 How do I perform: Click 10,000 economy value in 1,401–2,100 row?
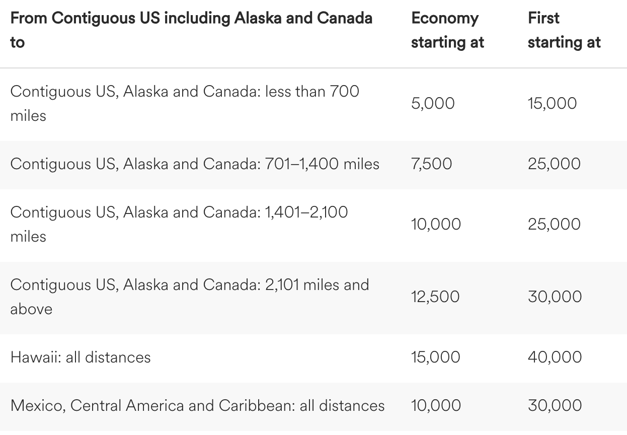click(436, 224)
